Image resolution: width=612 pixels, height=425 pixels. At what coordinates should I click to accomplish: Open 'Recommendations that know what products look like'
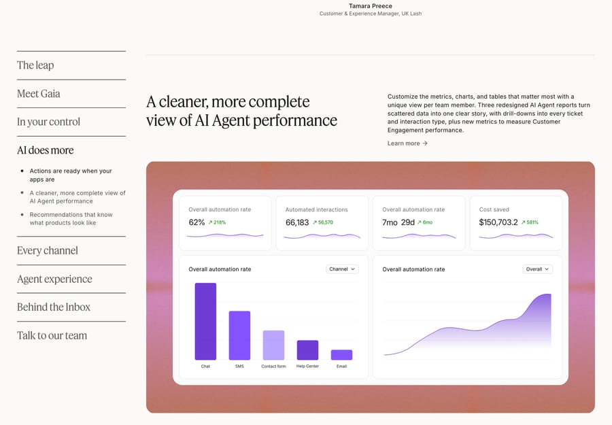coord(71,218)
